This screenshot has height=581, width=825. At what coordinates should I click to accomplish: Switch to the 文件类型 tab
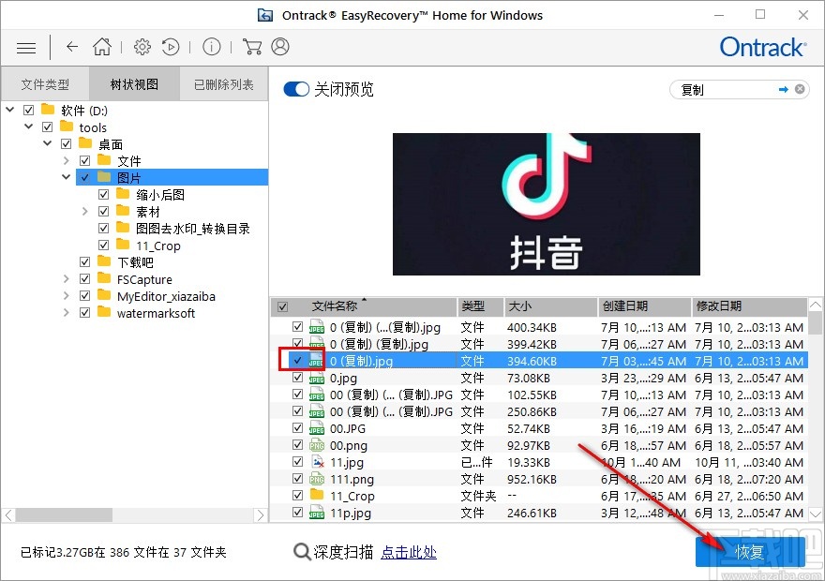(x=44, y=83)
